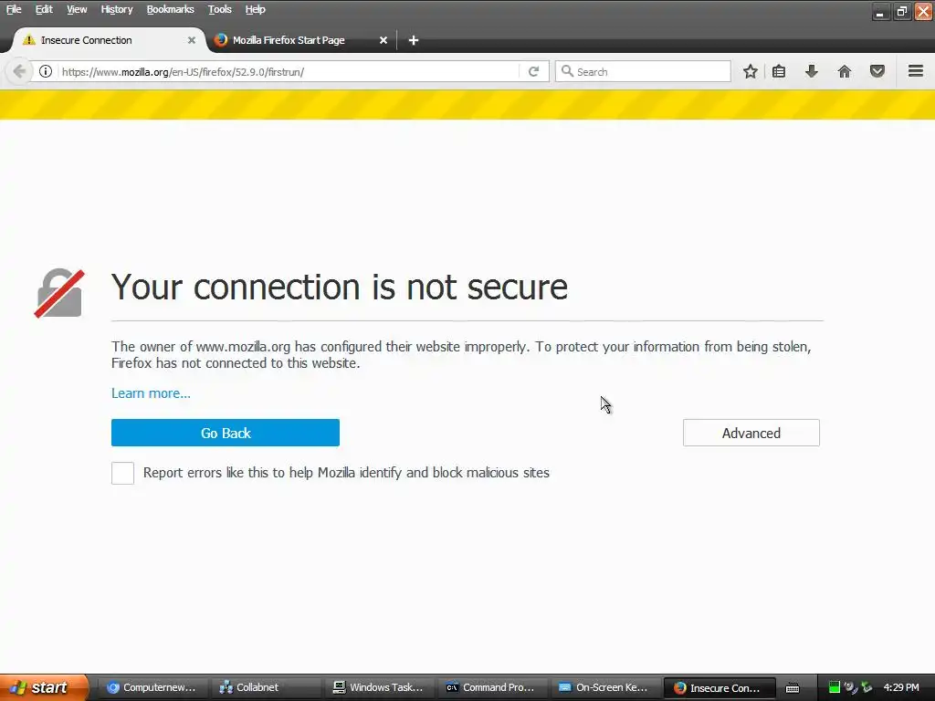The height and width of the screenshot is (701, 935).
Task: Close the Insecure Connection tab
Action: point(192,40)
